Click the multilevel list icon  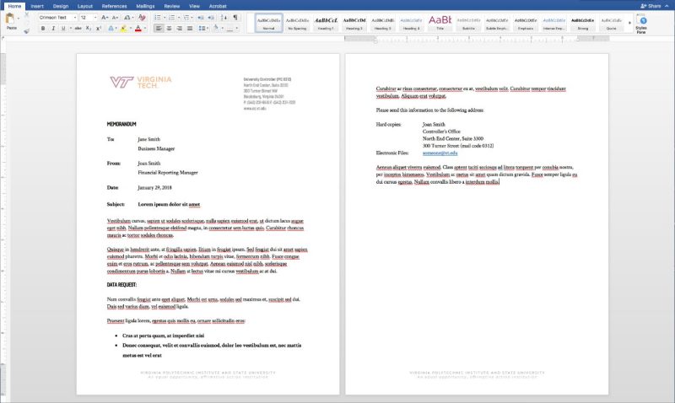click(186, 18)
